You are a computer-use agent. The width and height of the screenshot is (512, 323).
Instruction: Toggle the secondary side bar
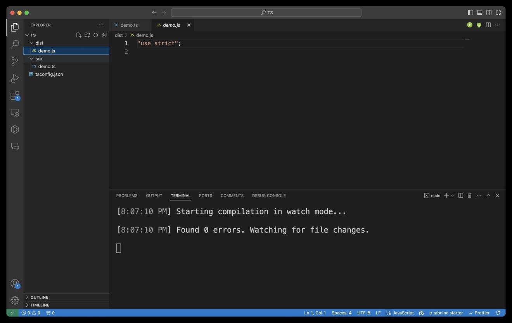(489, 13)
